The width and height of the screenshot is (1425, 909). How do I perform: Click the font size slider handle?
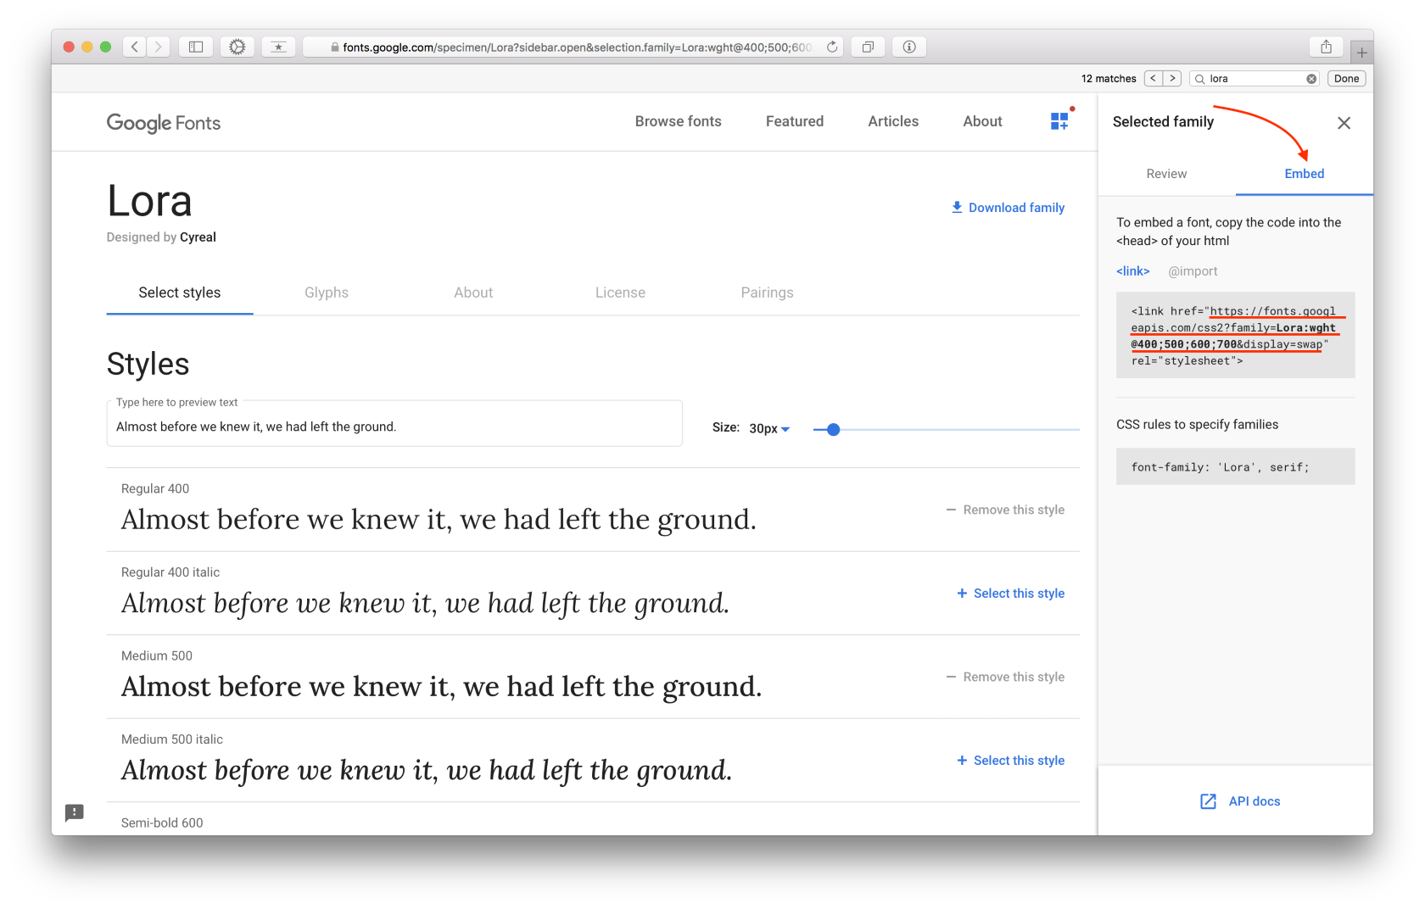click(833, 430)
